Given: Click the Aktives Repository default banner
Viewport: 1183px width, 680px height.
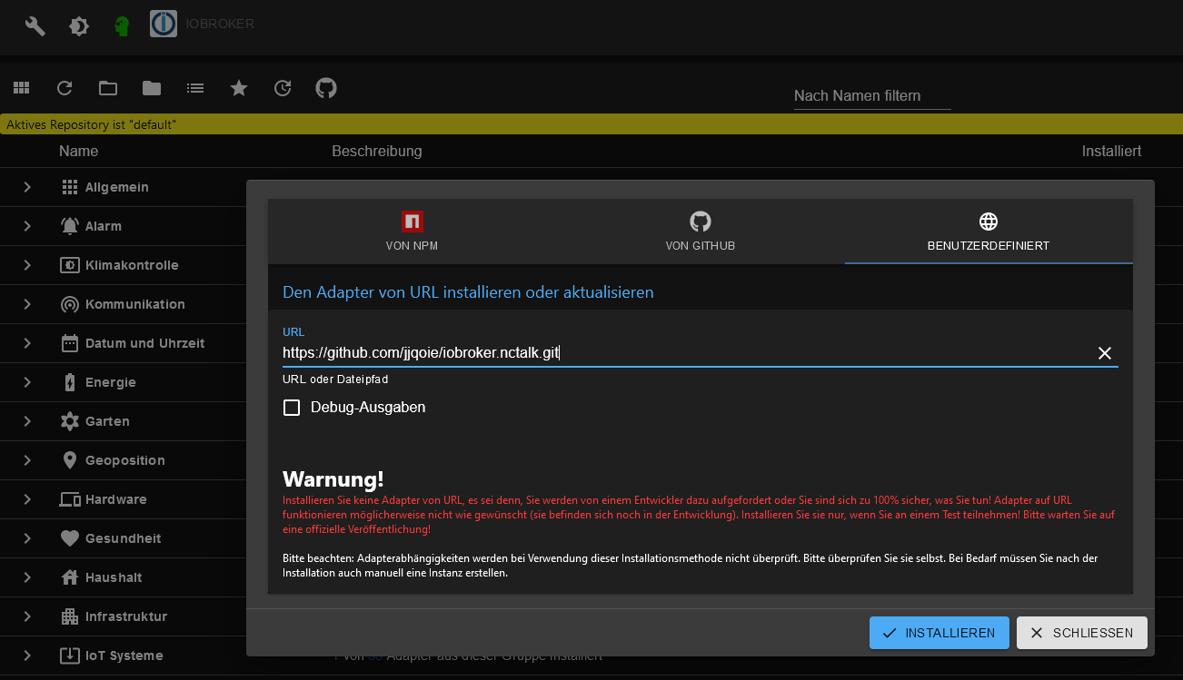Looking at the screenshot, I should click(591, 124).
